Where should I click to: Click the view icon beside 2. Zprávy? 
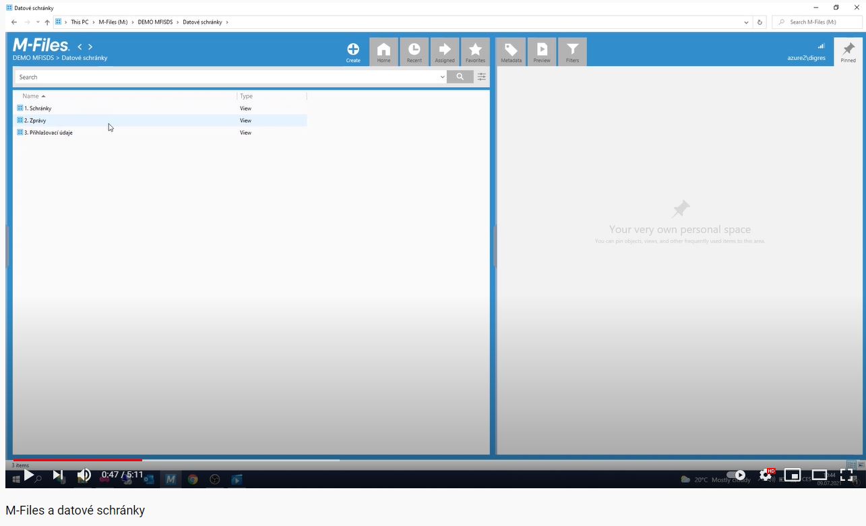click(20, 120)
